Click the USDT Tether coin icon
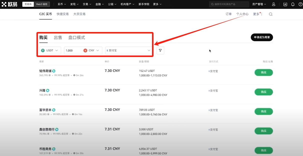The height and width of the screenshot is (156, 303). click(x=43, y=50)
